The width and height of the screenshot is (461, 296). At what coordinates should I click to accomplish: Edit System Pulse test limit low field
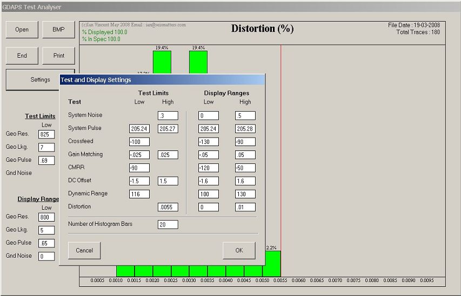139,129
